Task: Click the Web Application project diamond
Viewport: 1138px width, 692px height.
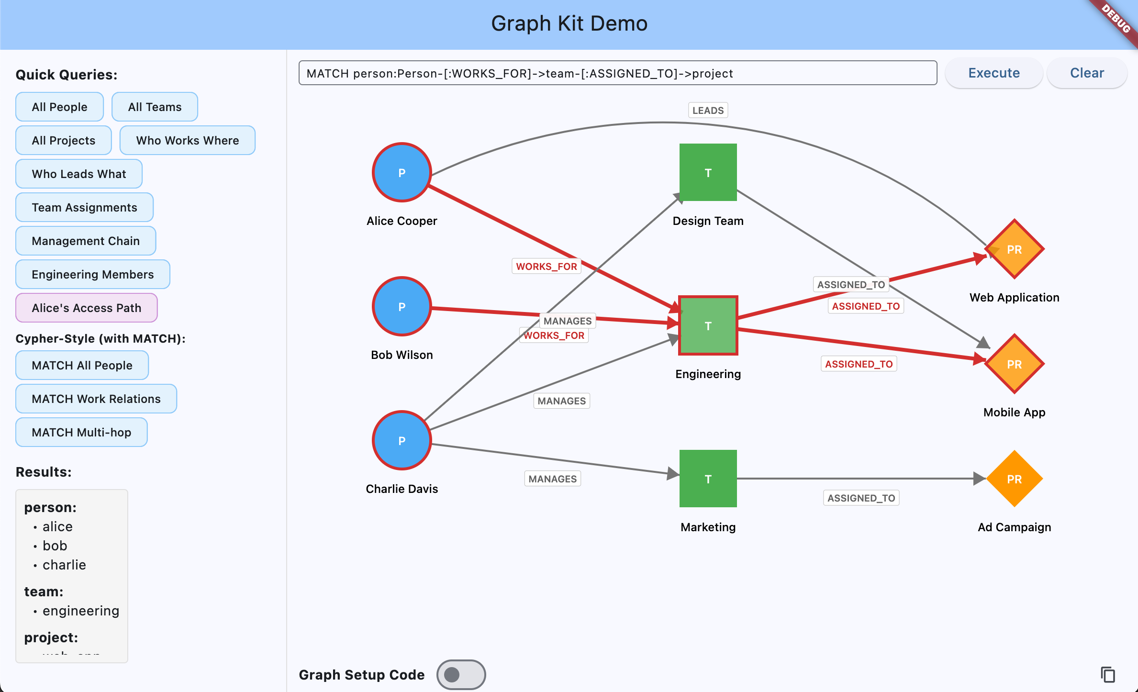Action: tap(1014, 249)
